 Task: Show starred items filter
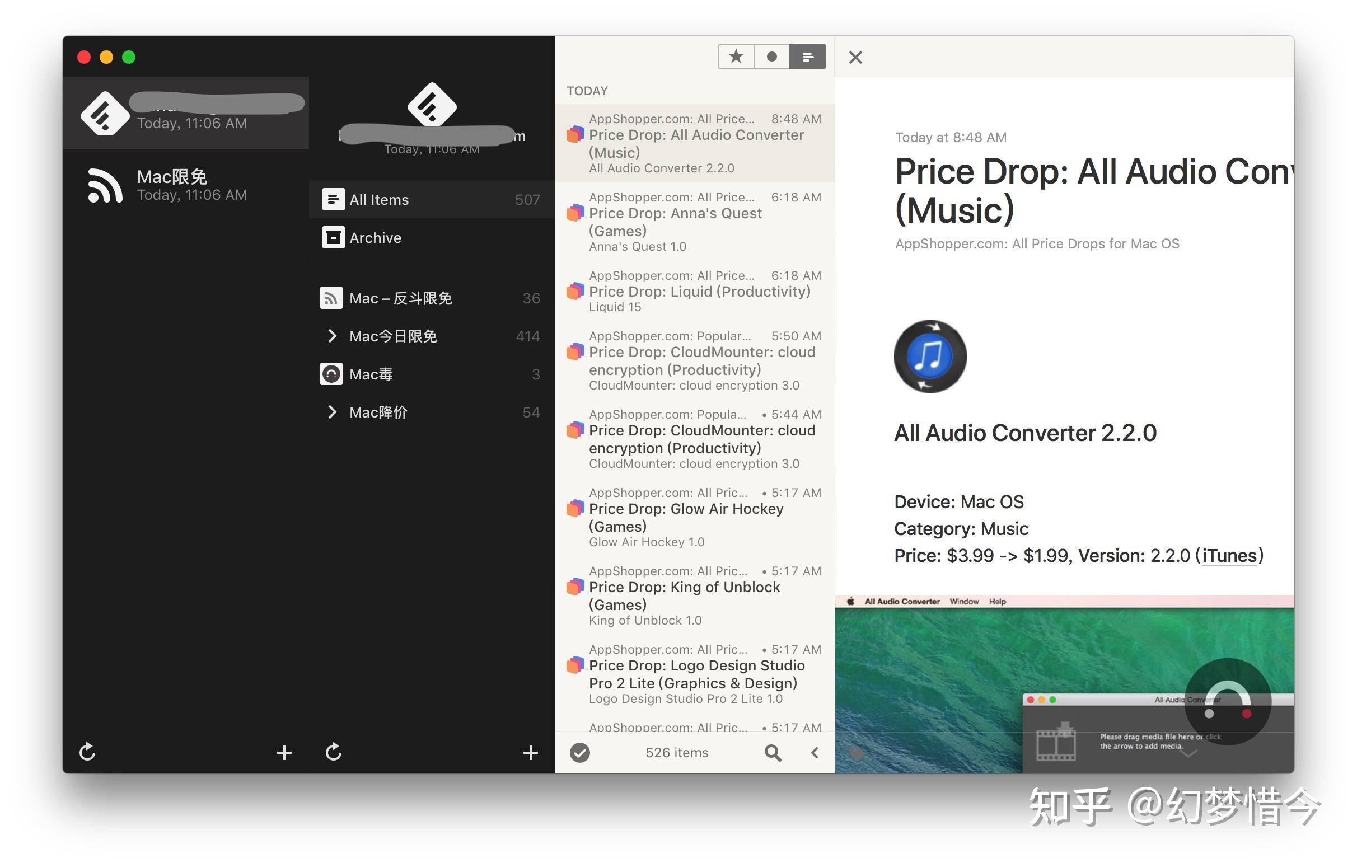(736, 57)
